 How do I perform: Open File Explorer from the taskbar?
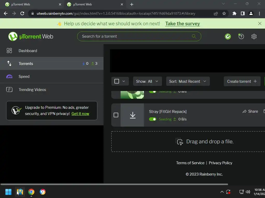coord(20,192)
